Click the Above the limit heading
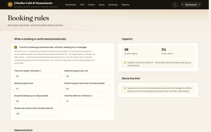Image resolution: width=211 pixels, height=132 pixels. pos(131,78)
